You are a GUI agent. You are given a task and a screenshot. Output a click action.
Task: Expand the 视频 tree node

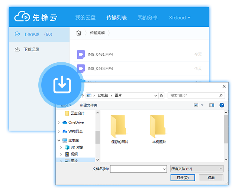(61, 154)
